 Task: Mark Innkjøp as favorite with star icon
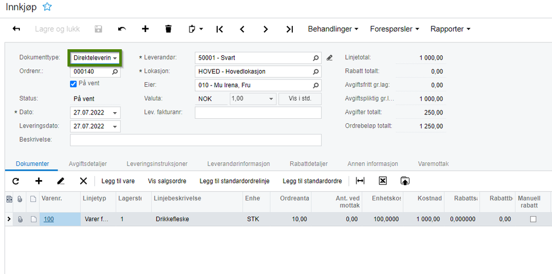click(x=47, y=7)
